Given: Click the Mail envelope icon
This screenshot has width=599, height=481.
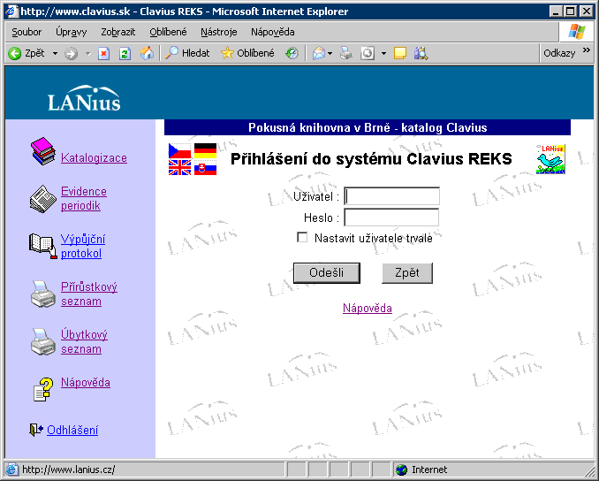Looking at the screenshot, I should [319, 53].
